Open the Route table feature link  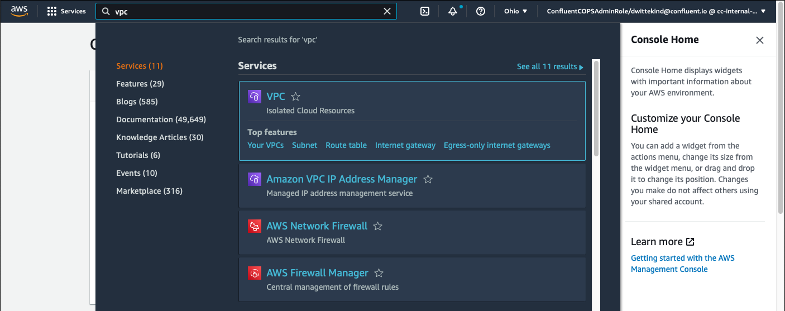pyautogui.click(x=346, y=145)
